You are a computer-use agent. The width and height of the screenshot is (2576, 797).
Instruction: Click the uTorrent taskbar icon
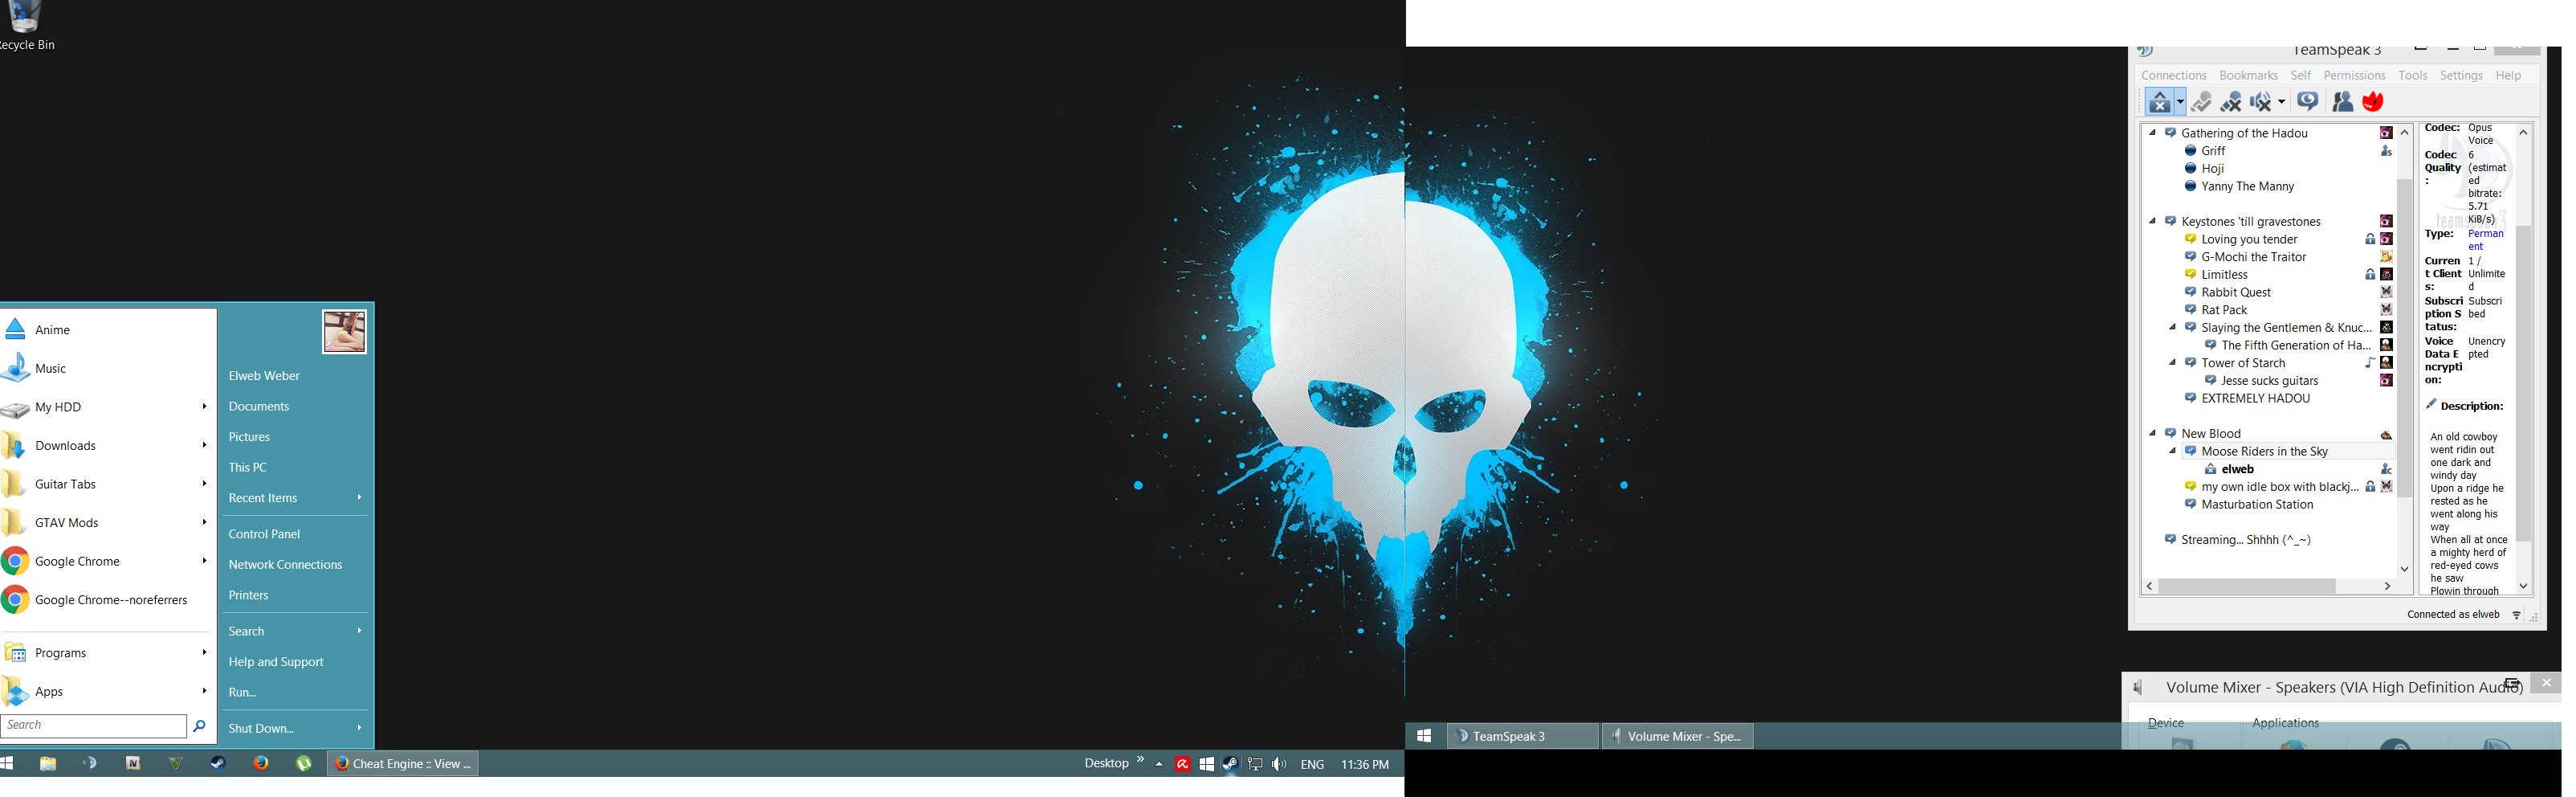pos(304,764)
